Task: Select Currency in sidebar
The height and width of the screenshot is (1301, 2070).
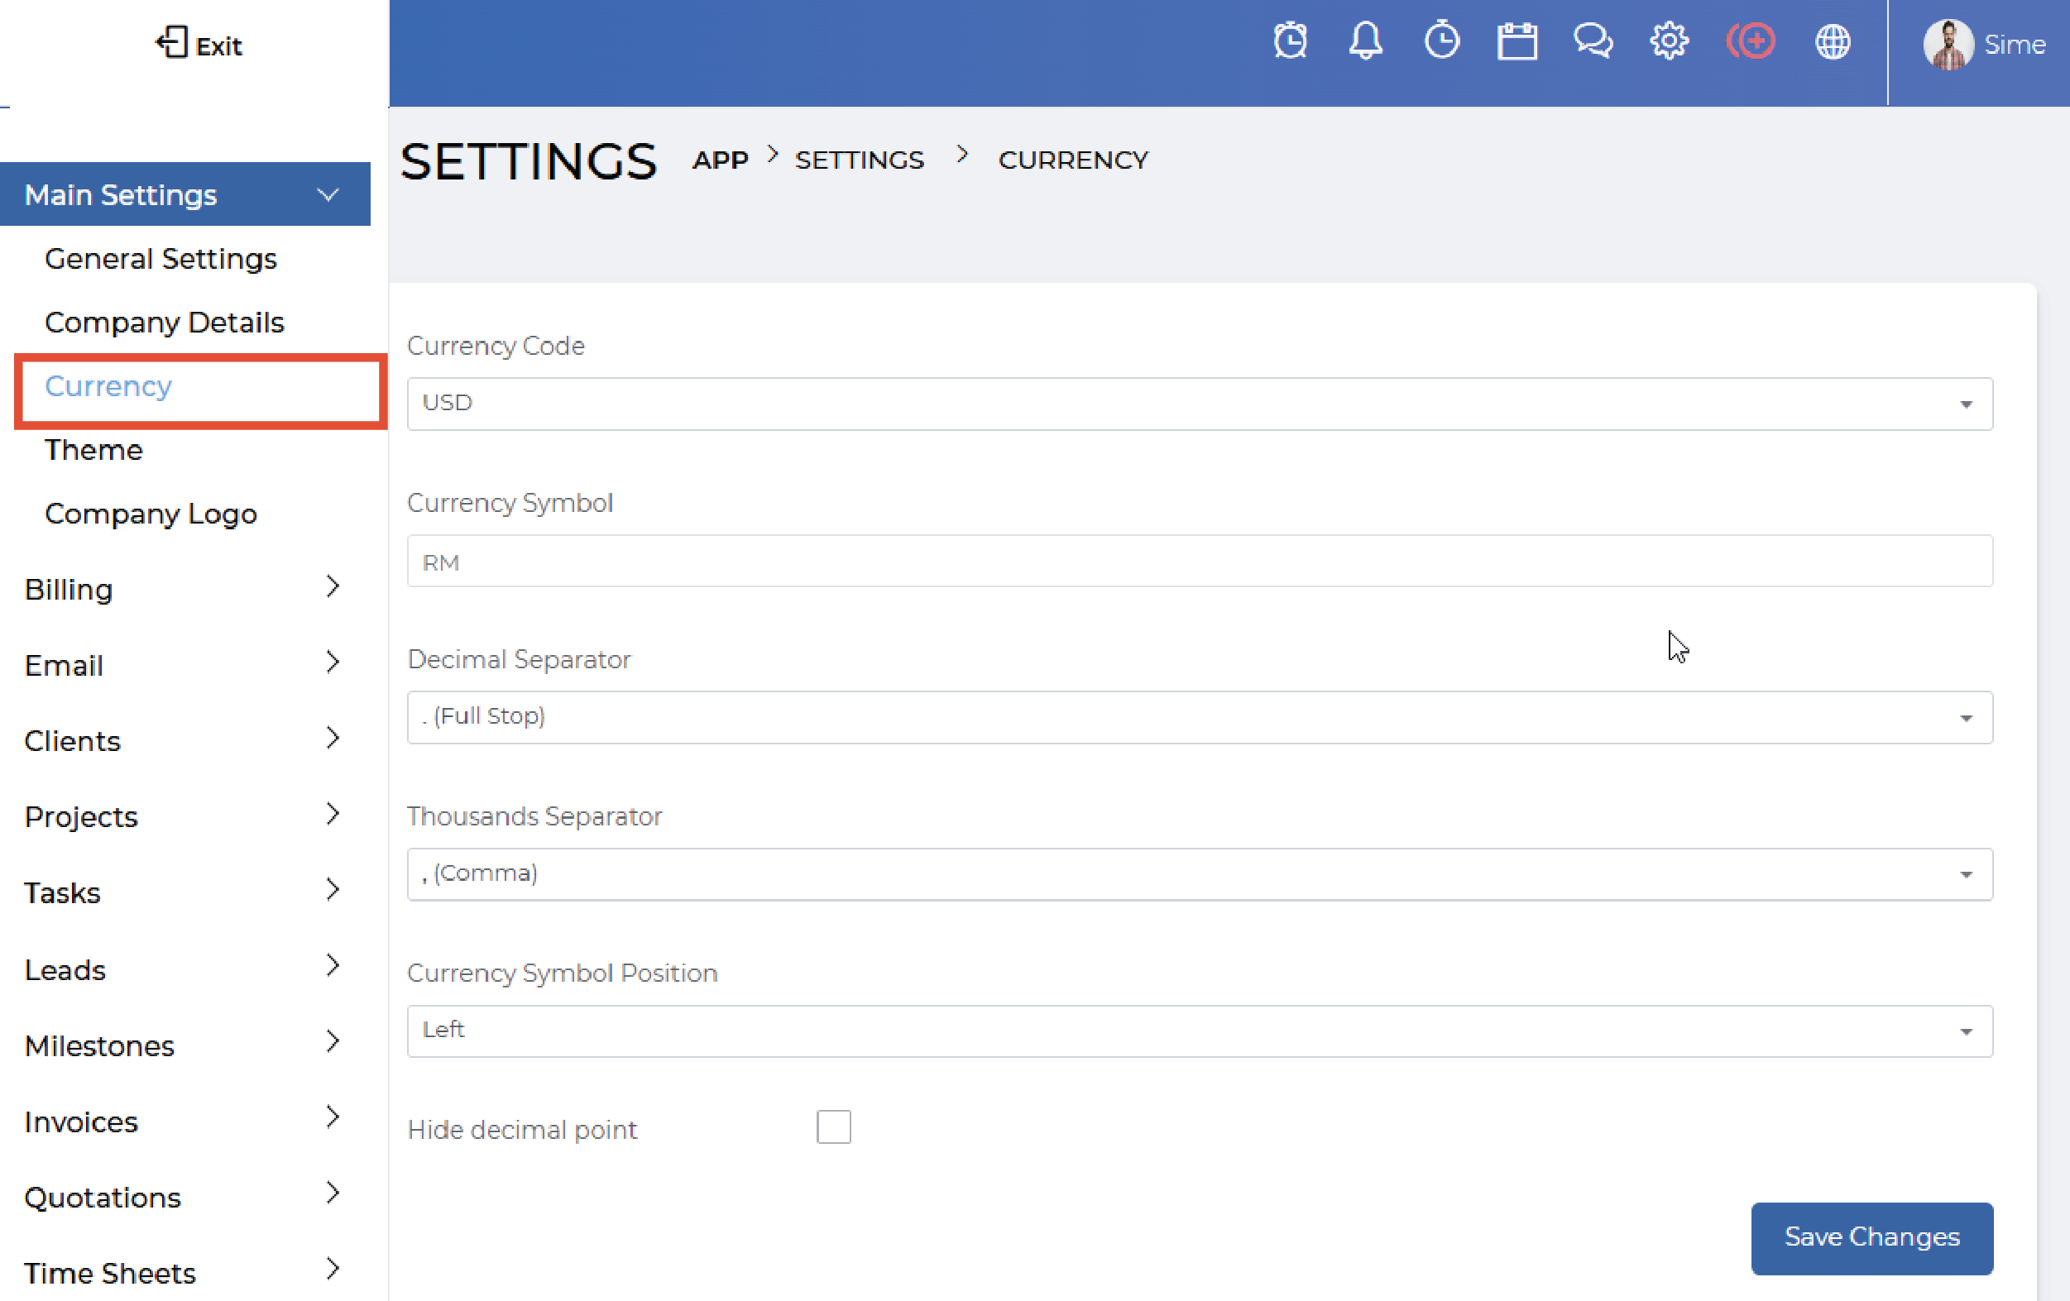Action: [x=108, y=385]
